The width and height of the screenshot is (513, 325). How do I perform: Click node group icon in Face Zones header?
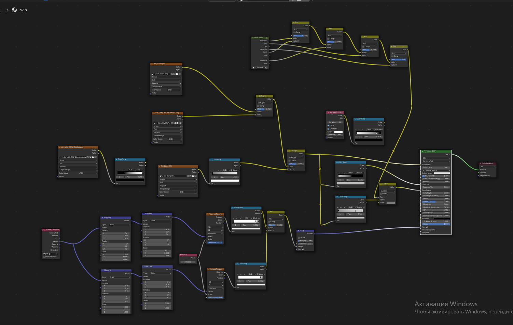click(x=267, y=38)
